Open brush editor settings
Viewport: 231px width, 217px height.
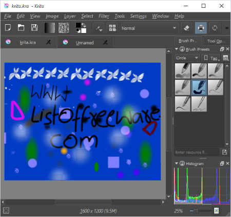99,28
